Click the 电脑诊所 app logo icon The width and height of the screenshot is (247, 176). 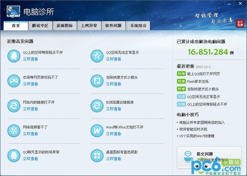click(14, 11)
